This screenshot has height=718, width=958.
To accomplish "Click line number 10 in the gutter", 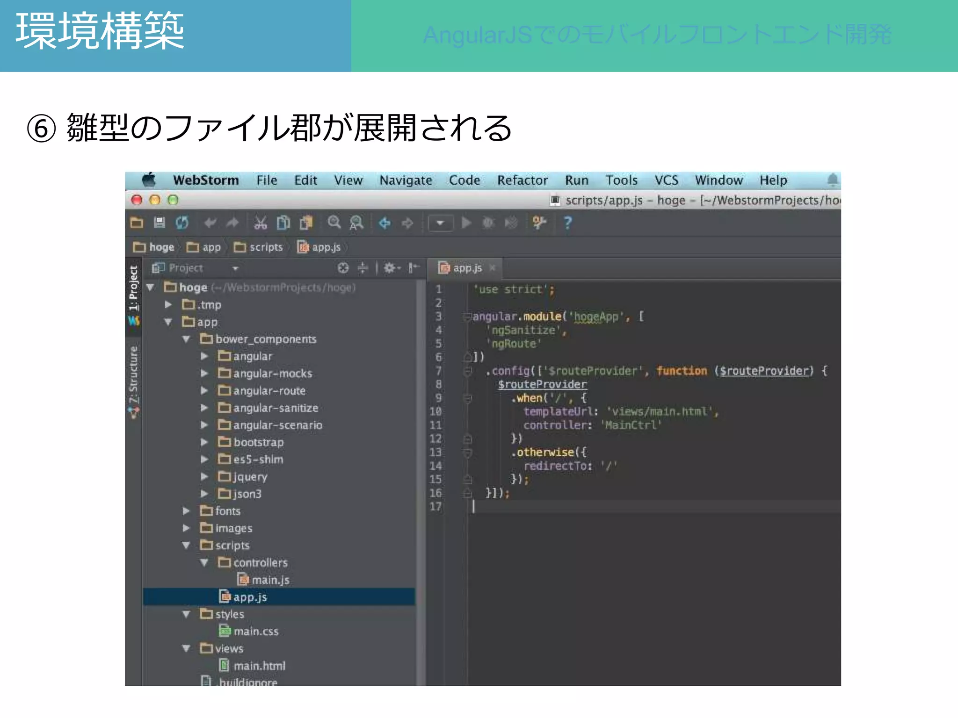I will tap(435, 411).
